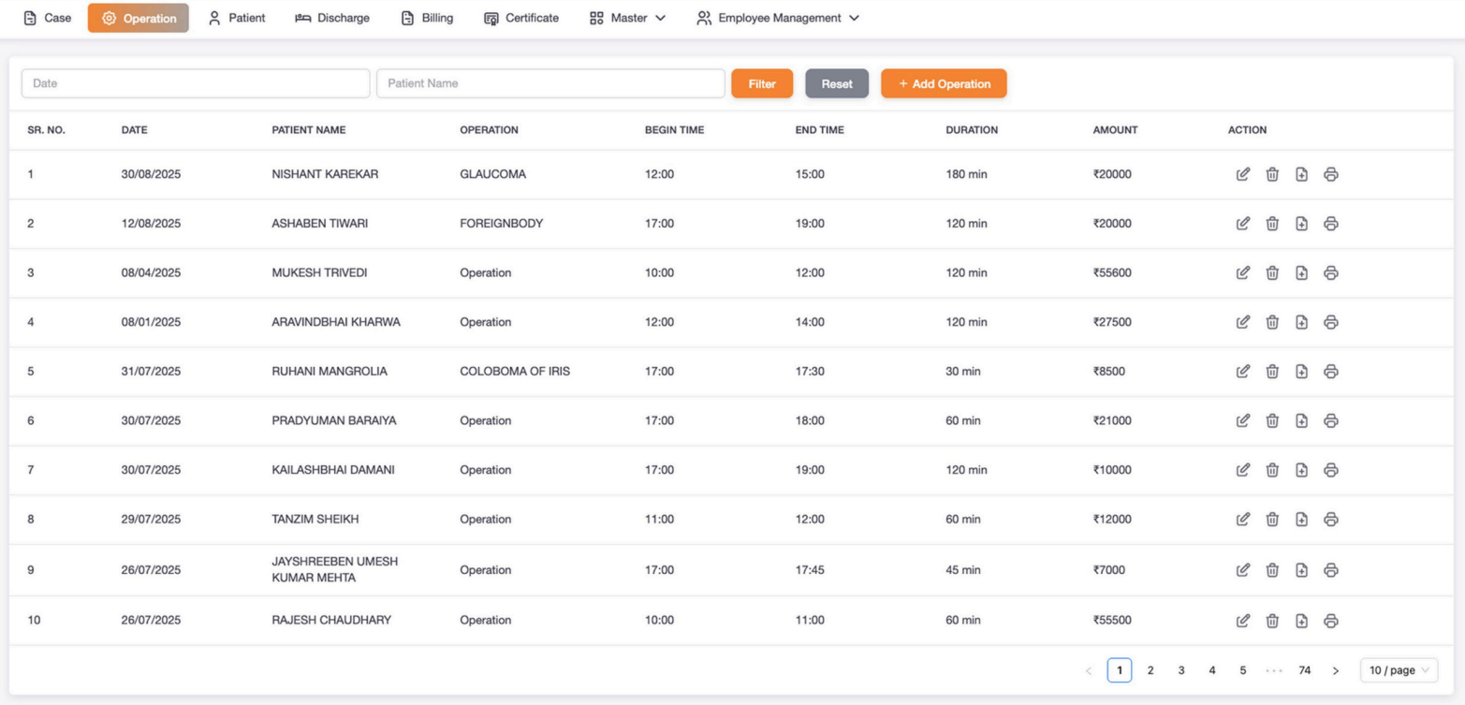1465x705 pixels.
Task: Focus the Patient Name search field
Action: click(x=550, y=83)
